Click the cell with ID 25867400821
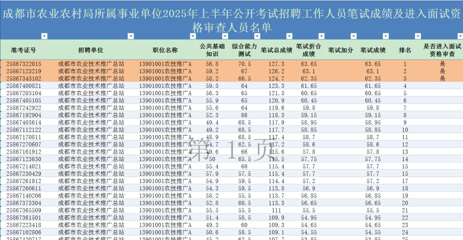This screenshot has height=240, width=463. click(x=24, y=86)
